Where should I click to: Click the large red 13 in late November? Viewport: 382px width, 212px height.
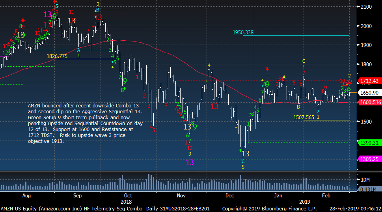(214, 106)
